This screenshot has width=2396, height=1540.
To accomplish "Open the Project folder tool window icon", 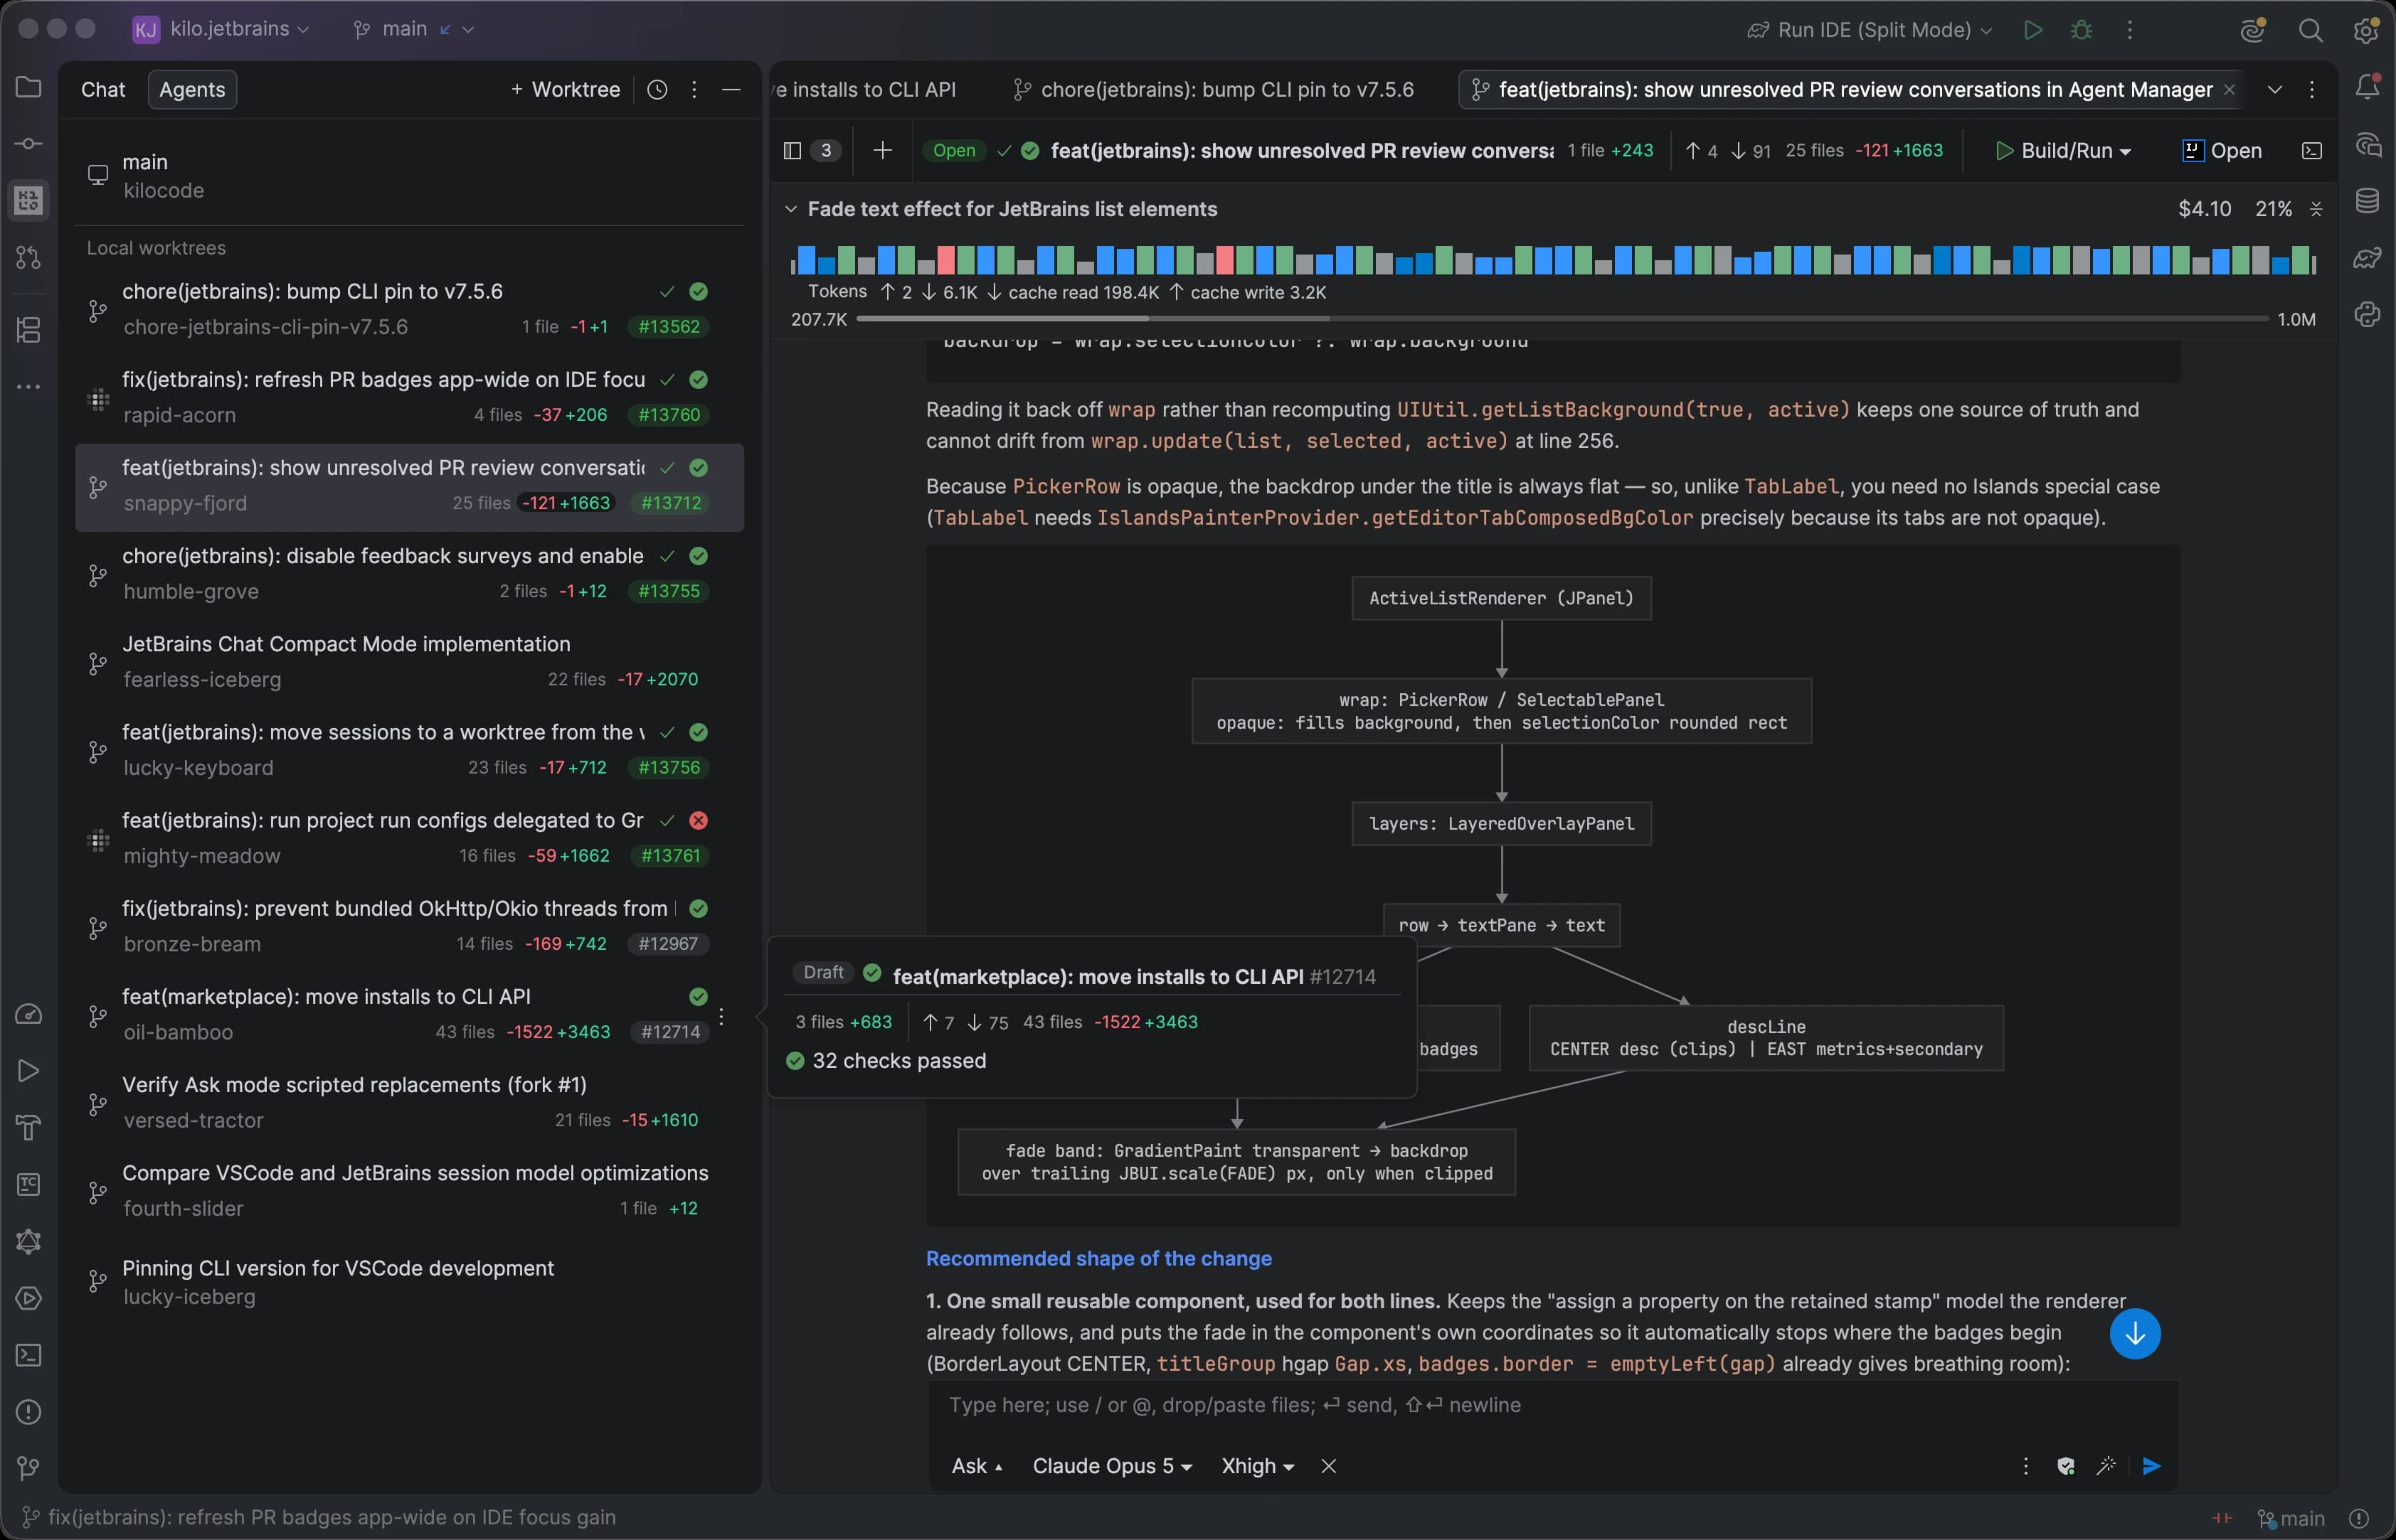I will [x=28, y=87].
